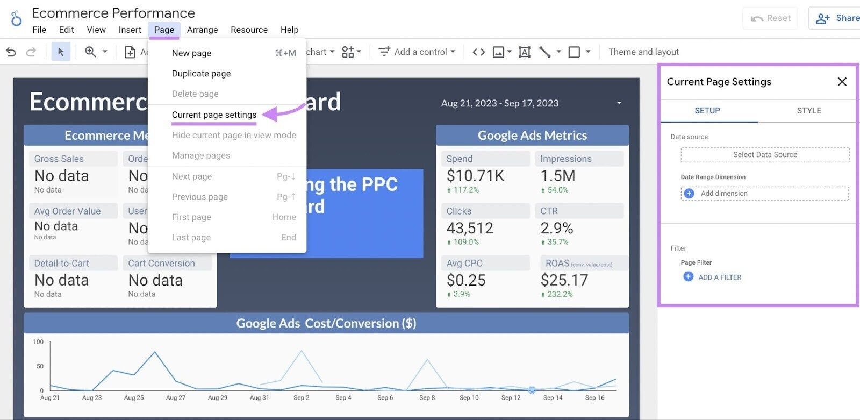
Task: Choose Current page settings menu entry
Action: pyautogui.click(x=214, y=115)
